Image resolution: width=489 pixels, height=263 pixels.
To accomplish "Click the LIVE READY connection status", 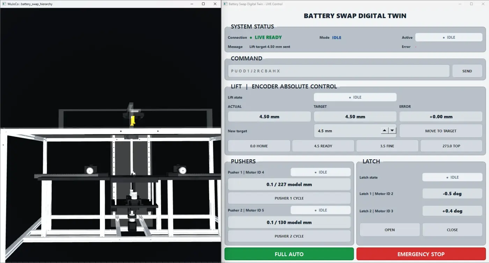I will [268, 37].
